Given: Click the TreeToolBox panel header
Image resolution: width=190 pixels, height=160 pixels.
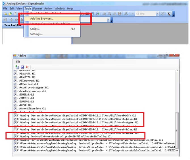Looking at the screenshot, I should pos(13,25).
